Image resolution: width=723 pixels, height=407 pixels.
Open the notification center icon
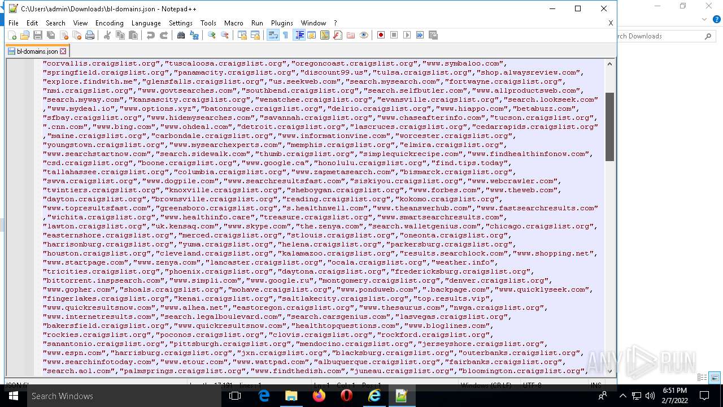click(x=704, y=396)
